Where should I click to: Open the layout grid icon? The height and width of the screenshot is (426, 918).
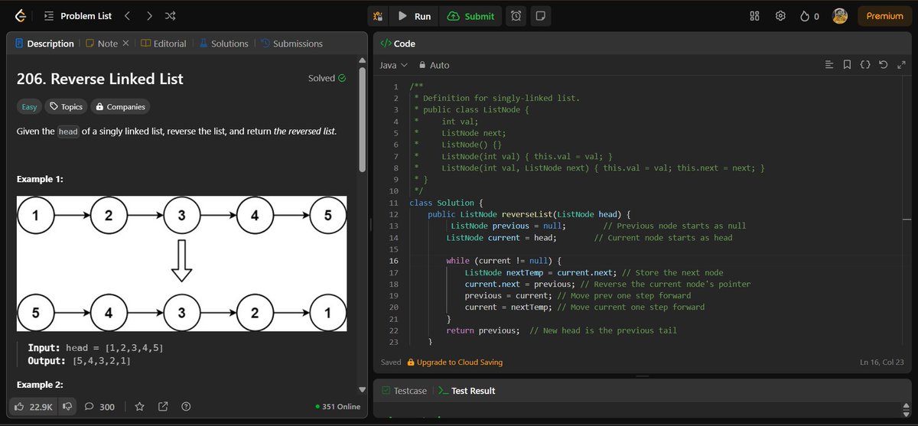(x=754, y=16)
